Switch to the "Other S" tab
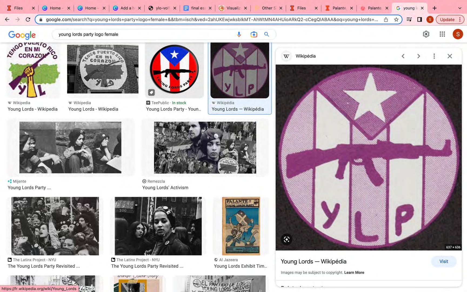Image resolution: width=467 pixels, height=292 pixels. click(268, 8)
